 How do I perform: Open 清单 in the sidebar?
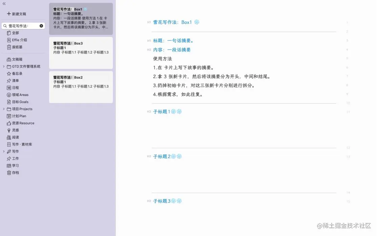16,81
